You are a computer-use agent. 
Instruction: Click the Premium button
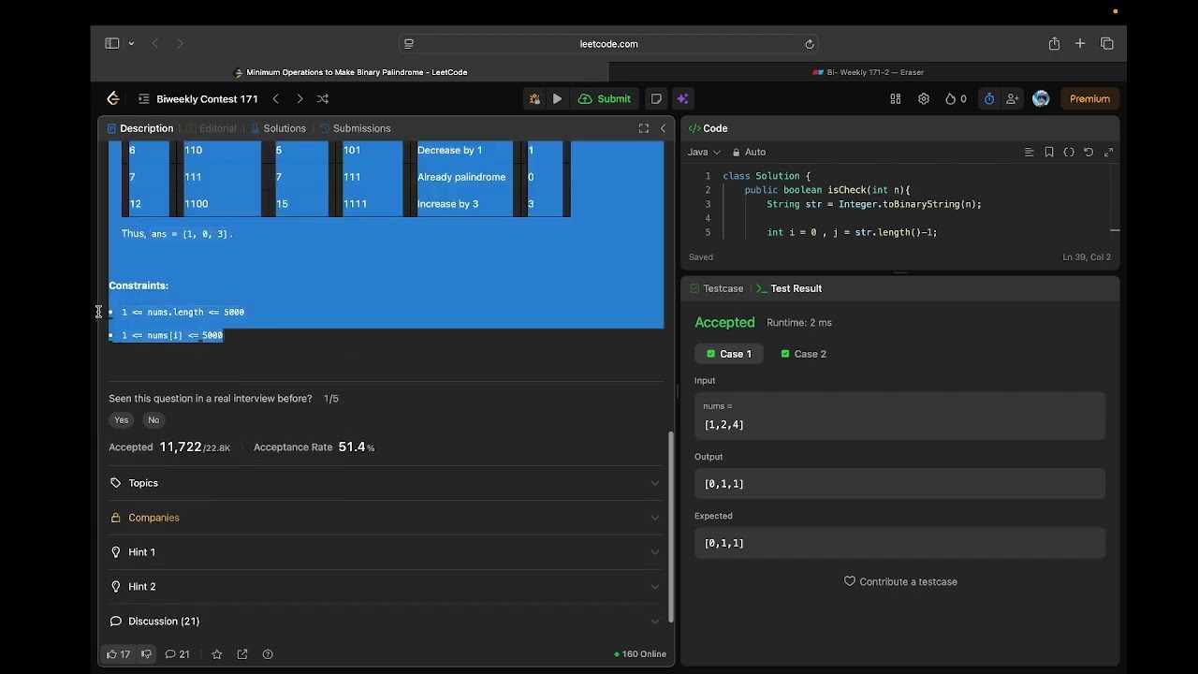pyautogui.click(x=1089, y=98)
